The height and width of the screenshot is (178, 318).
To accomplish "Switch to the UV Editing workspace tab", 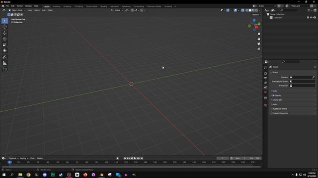I will [79, 6].
